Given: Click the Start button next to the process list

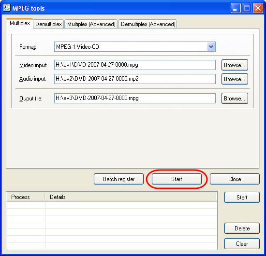Looking at the screenshot, I should click(x=242, y=197).
